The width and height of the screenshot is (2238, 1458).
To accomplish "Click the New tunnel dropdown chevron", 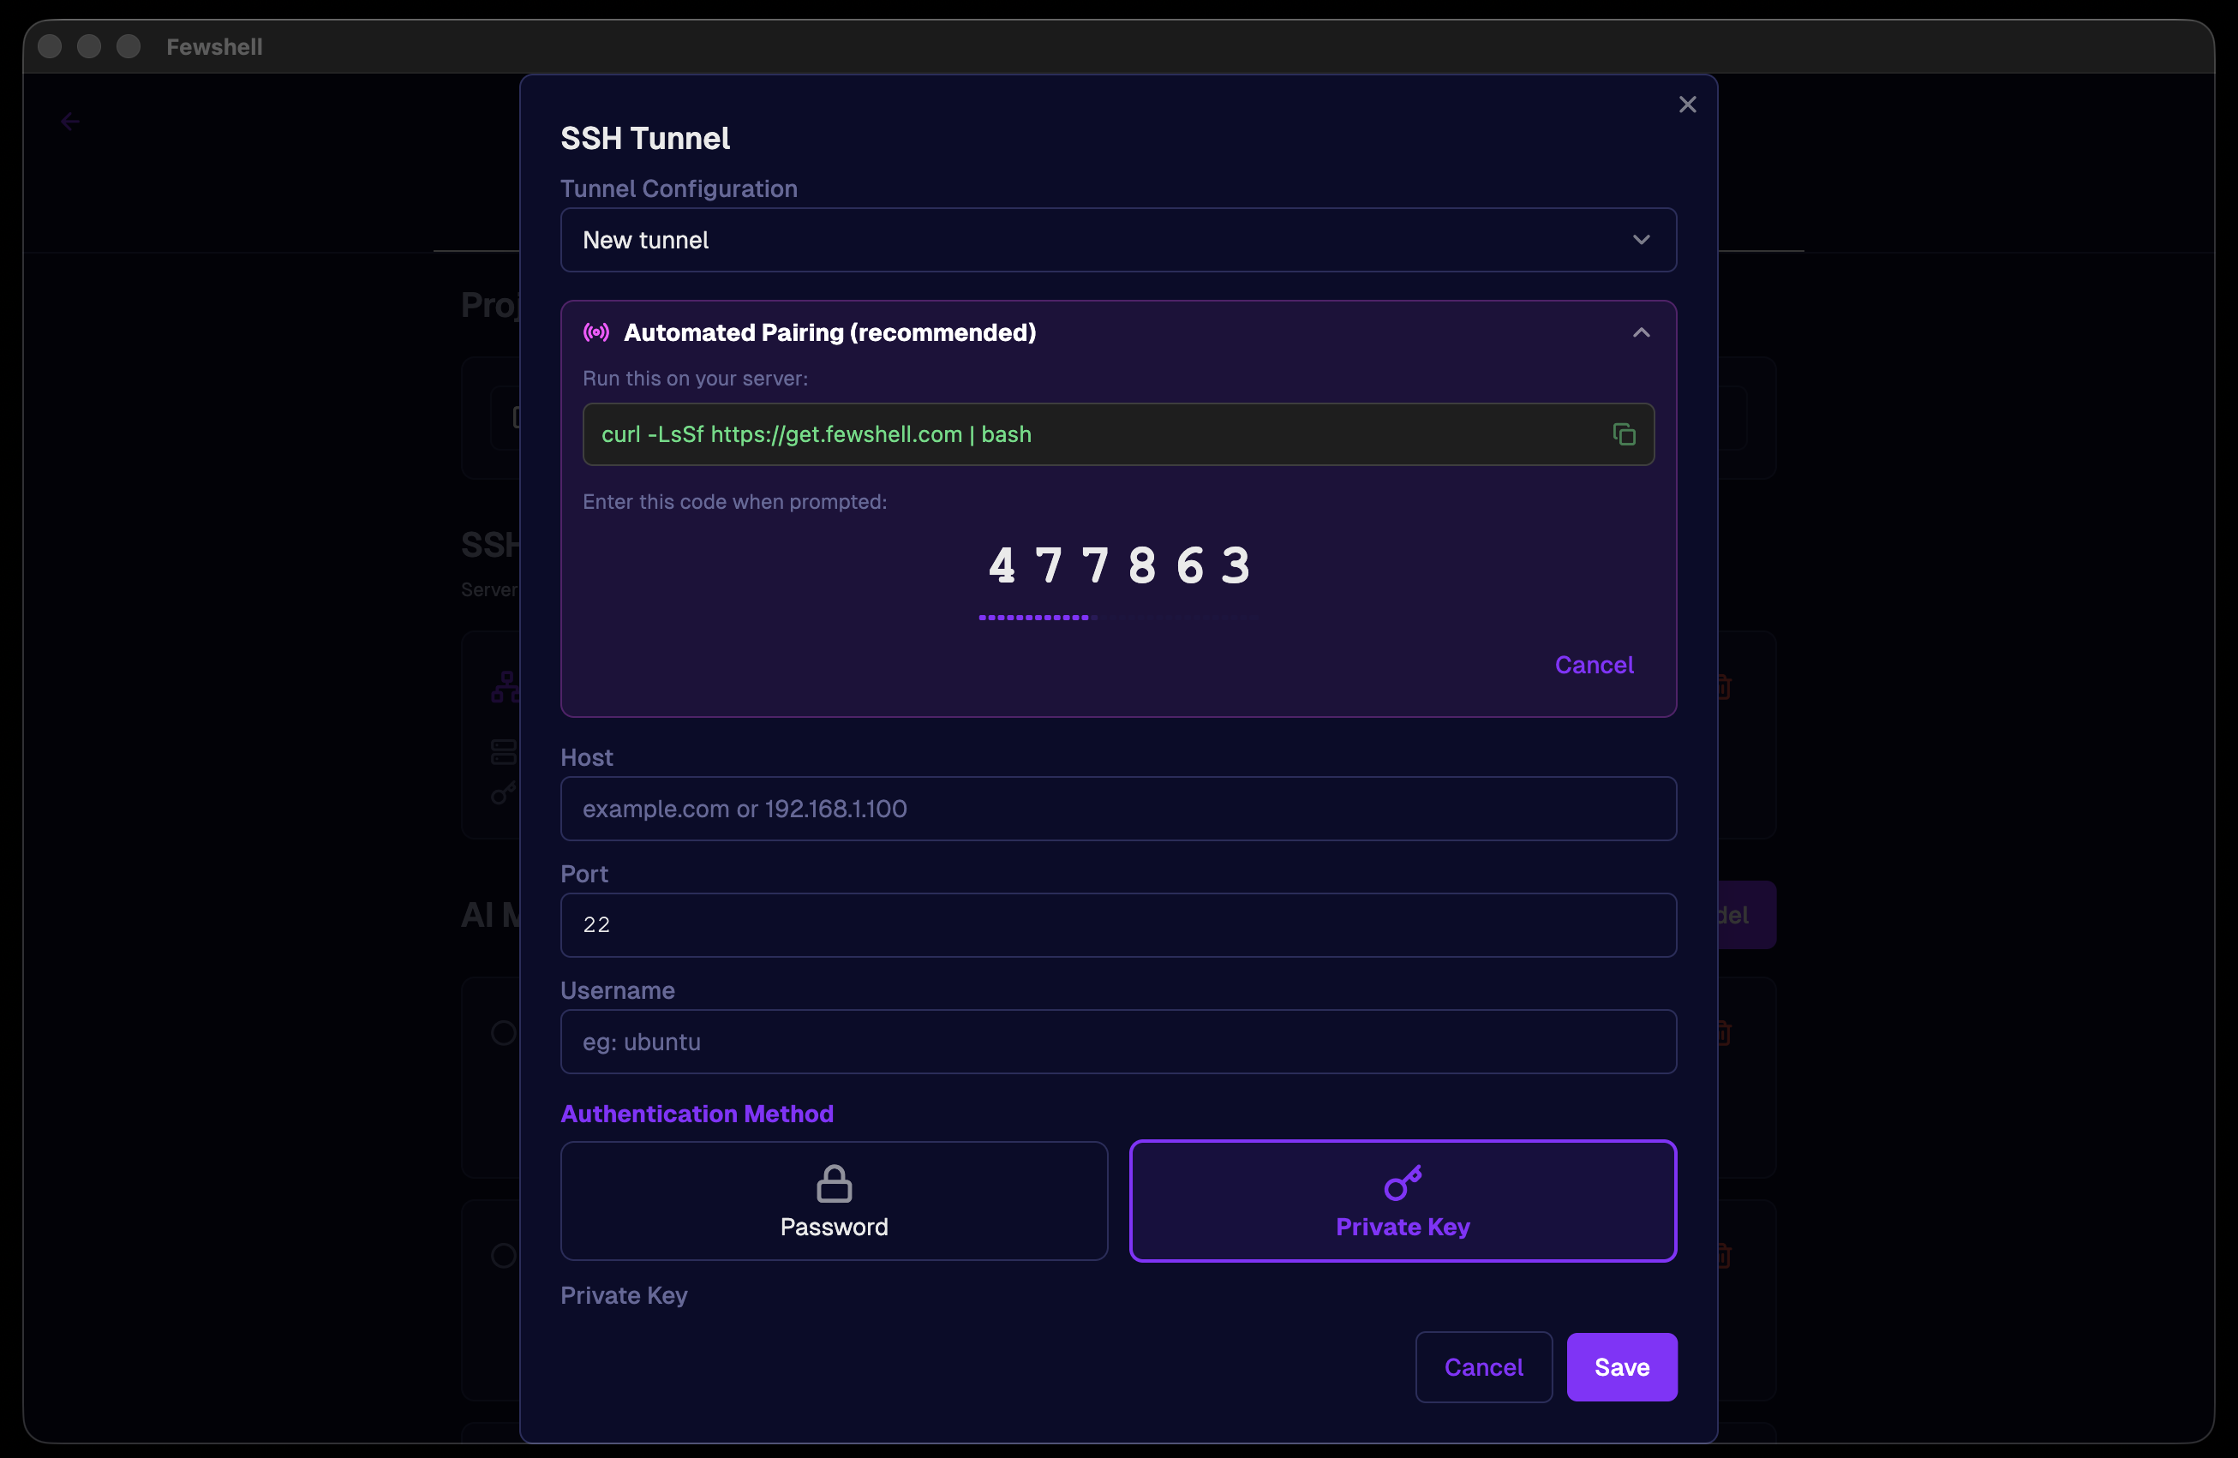I will point(1641,240).
